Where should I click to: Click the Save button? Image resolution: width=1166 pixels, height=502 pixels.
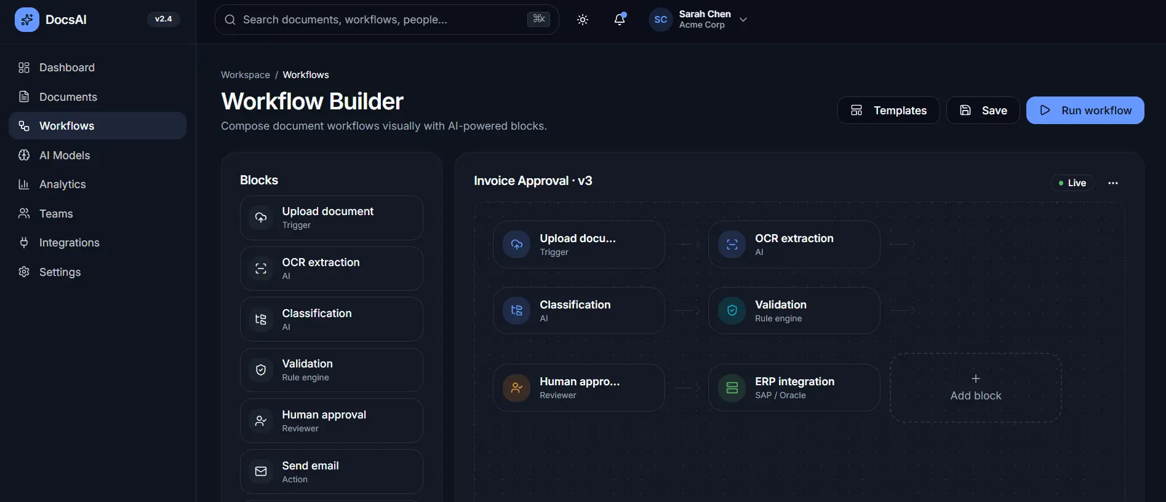(x=983, y=111)
